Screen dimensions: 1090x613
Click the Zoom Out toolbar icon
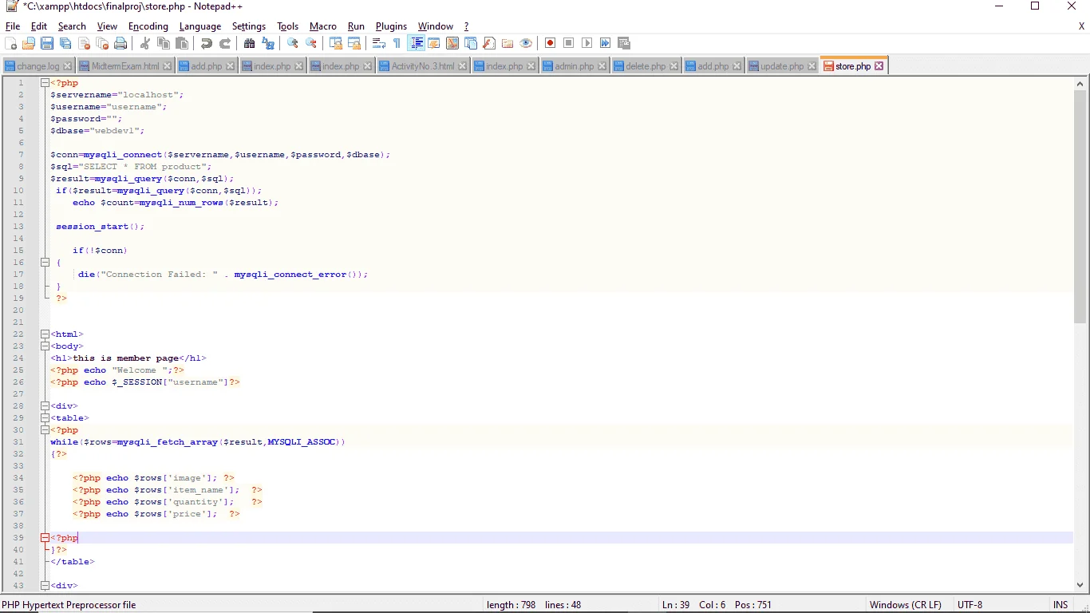[x=311, y=43]
